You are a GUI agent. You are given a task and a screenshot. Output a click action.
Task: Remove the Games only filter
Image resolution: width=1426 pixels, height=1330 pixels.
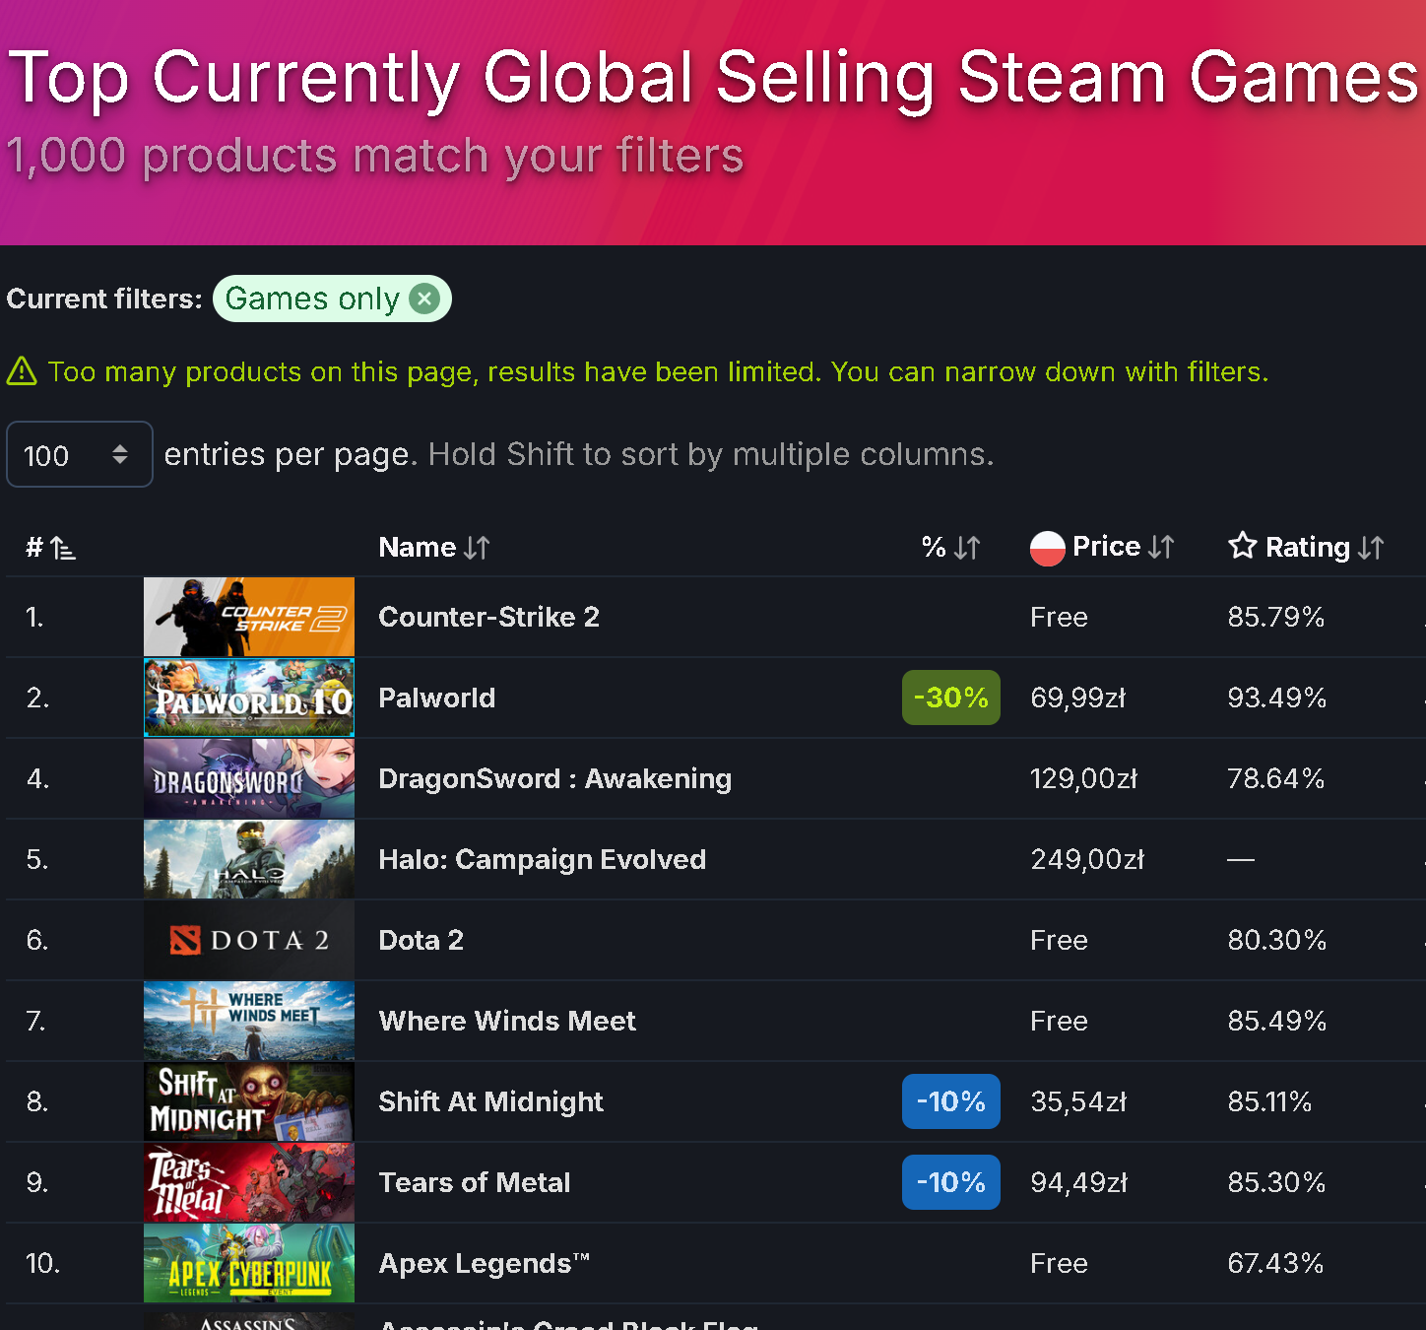point(424,299)
